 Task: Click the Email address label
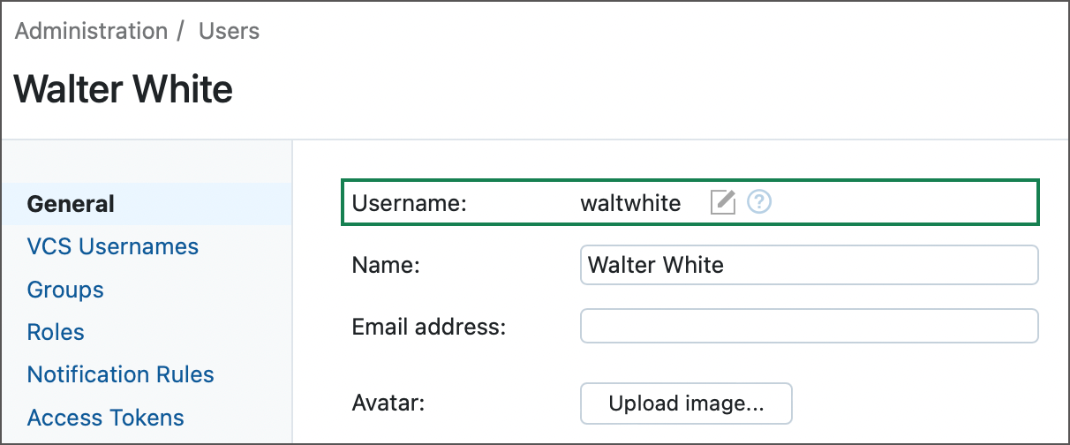428,328
